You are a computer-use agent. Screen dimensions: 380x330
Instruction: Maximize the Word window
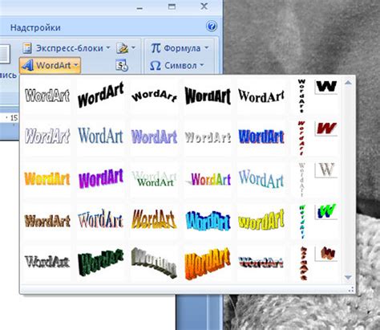coord(172,6)
